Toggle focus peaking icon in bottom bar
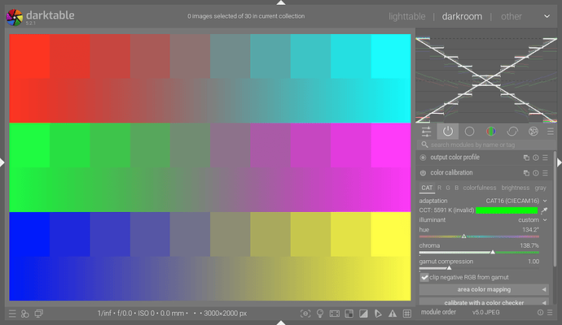Viewport: 562px width, 325px height. click(305, 313)
